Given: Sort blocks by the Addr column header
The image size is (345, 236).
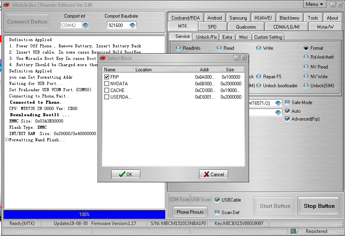Looking at the screenshot, I should [x=205, y=70].
